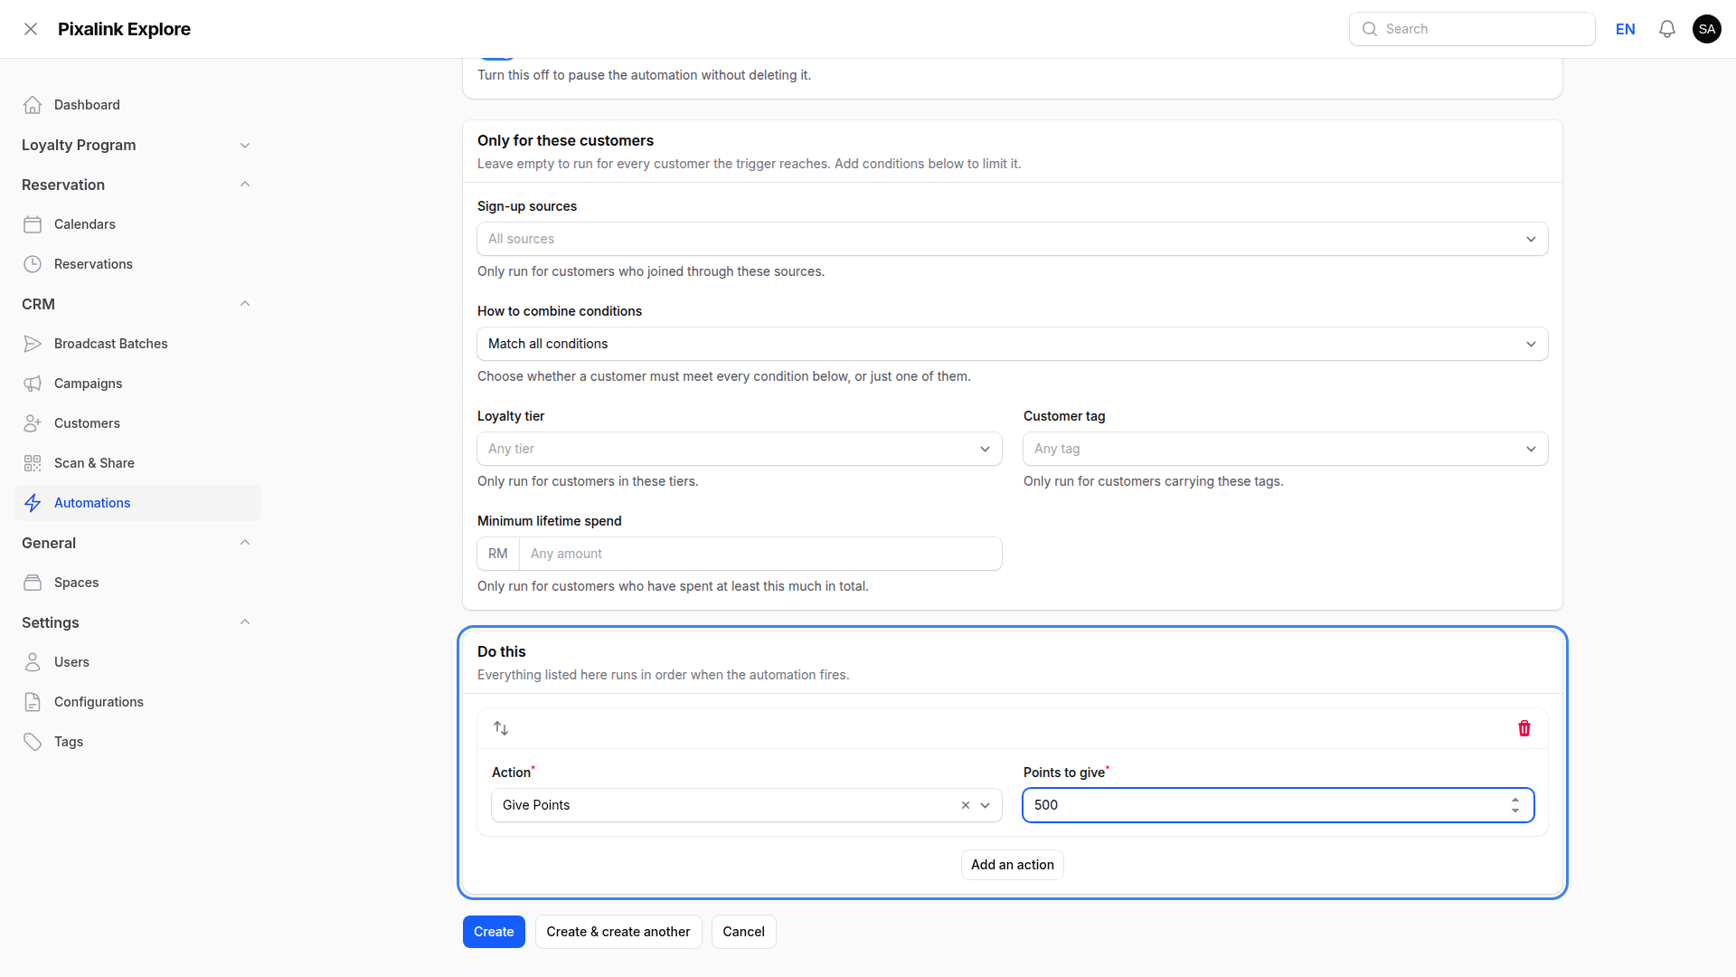Open the Sign-up sources dropdown
Viewport: 1736px width, 977px height.
coord(1013,239)
